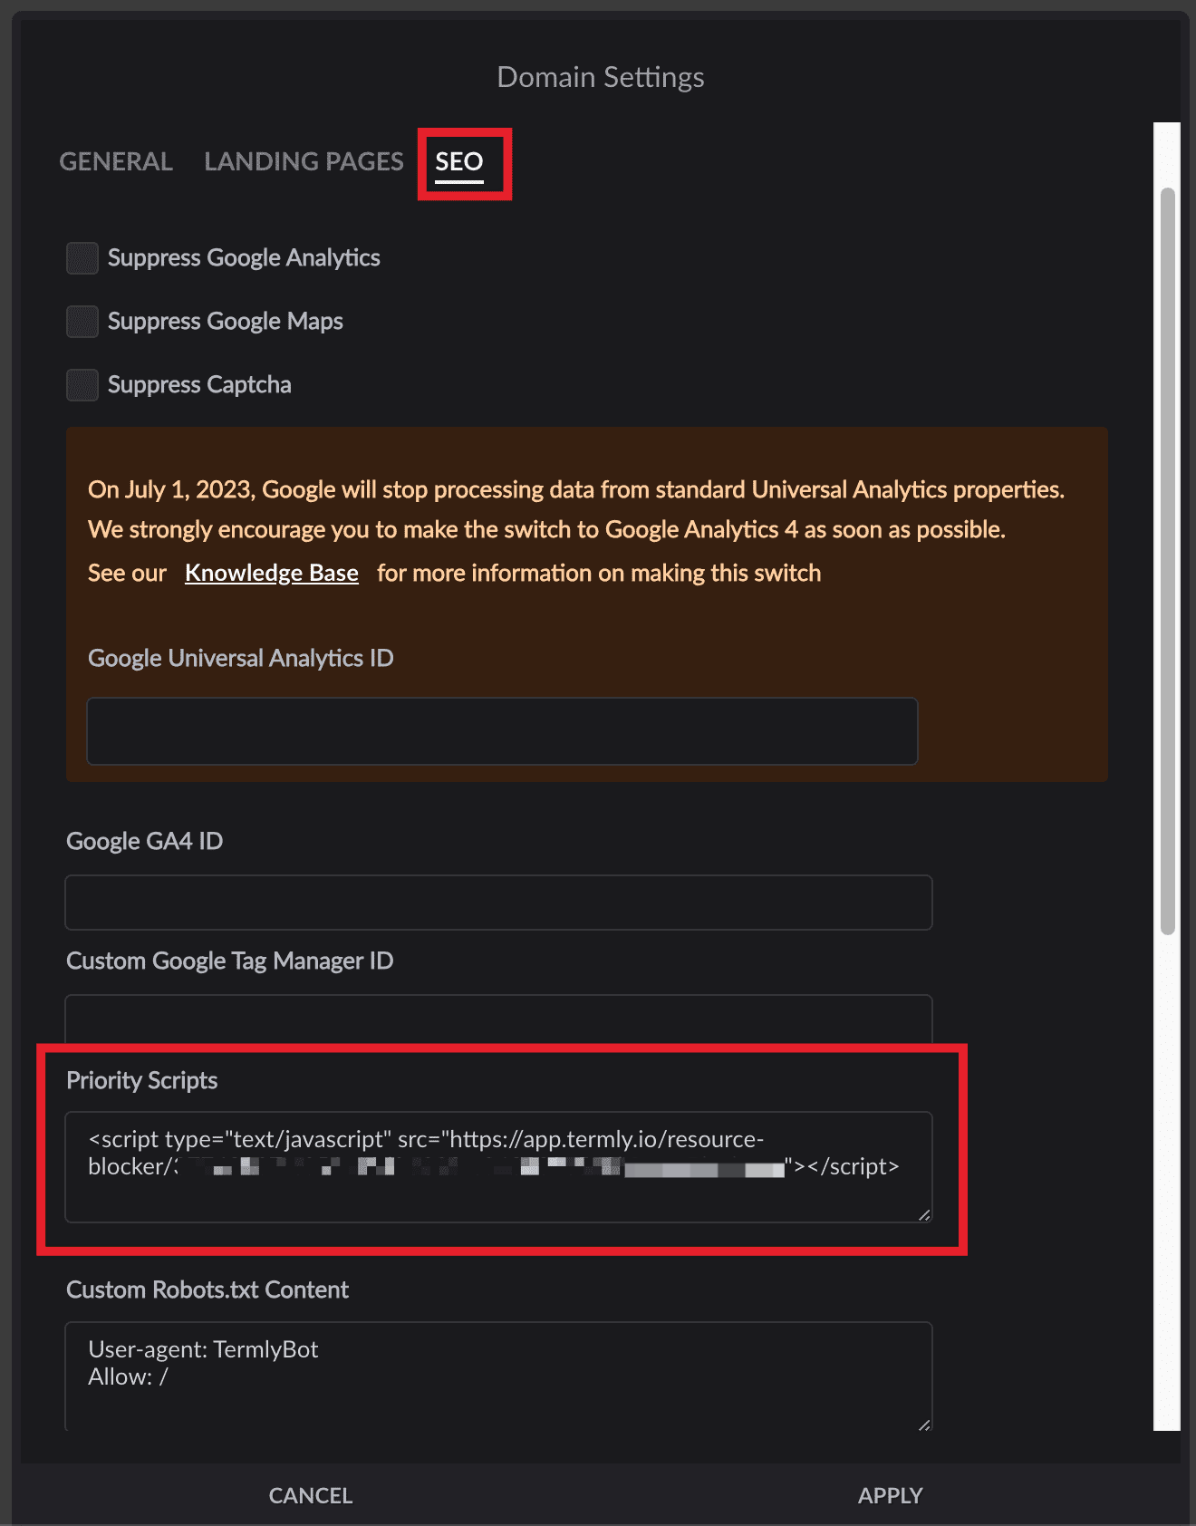Grab the Robots.txt textarea resize handle

[924, 1425]
